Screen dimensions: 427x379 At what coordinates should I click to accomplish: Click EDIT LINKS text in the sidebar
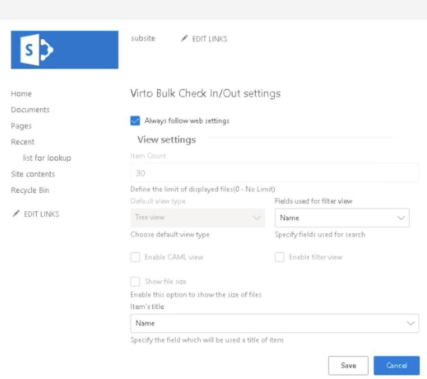(x=42, y=214)
